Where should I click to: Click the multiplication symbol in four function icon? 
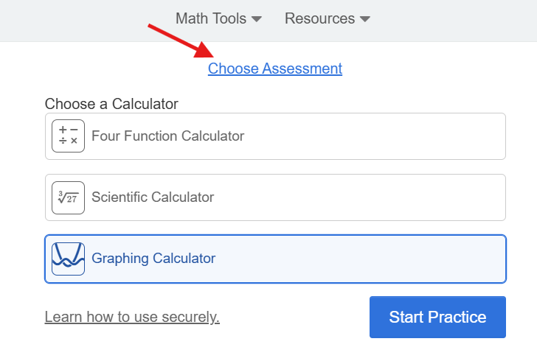pos(74,141)
